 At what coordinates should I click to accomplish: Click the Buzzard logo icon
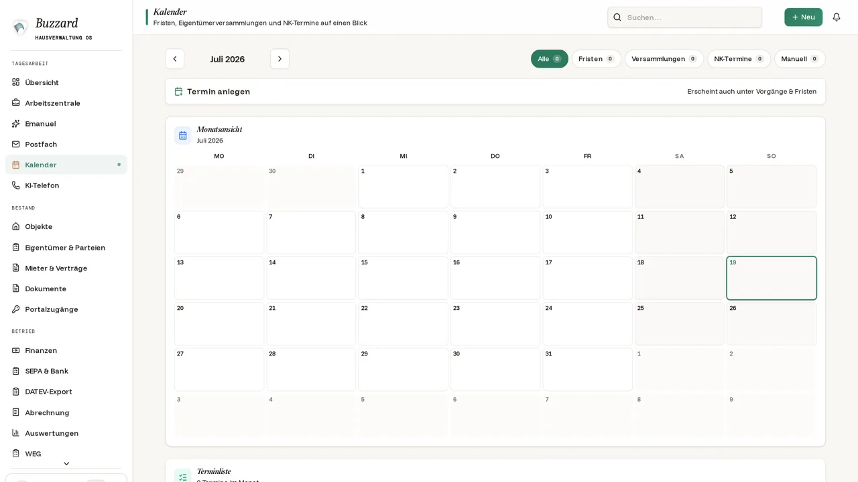pos(20,27)
